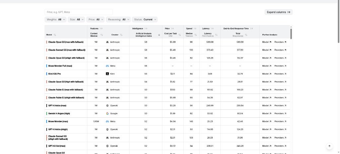Select the GPT-6.1 Sol (max) model name
Screen dimensions: 340x154
pyautogui.click(x=57, y=146)
